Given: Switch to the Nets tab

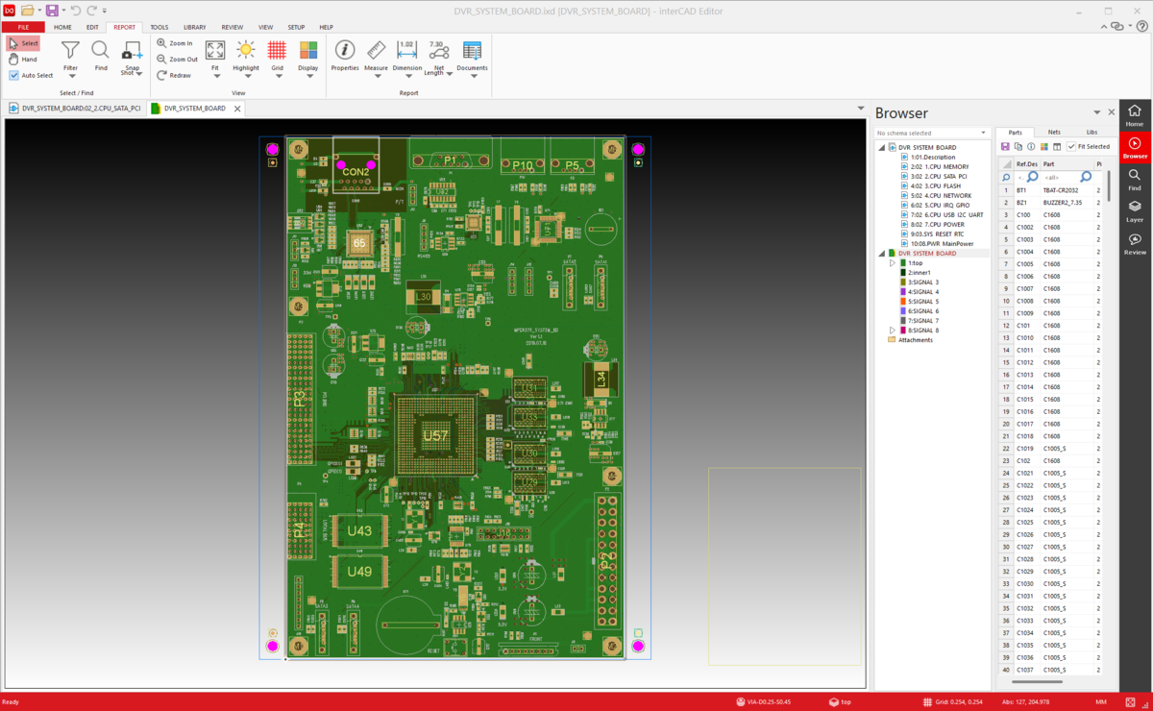Looking at the screenshot, I should click(x=1054, y=132).
